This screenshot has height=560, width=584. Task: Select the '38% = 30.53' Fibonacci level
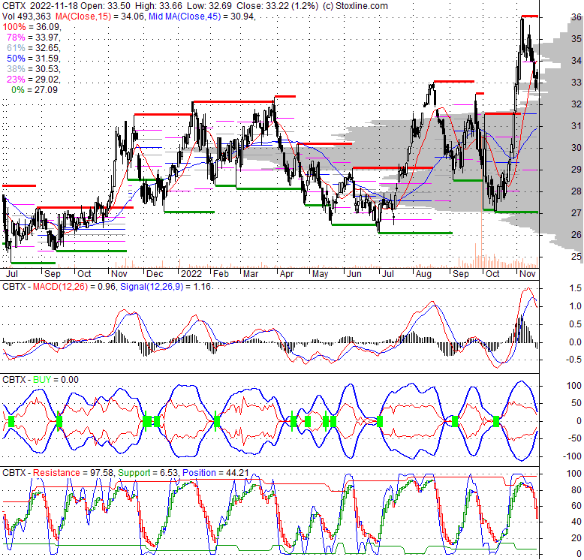33,69
